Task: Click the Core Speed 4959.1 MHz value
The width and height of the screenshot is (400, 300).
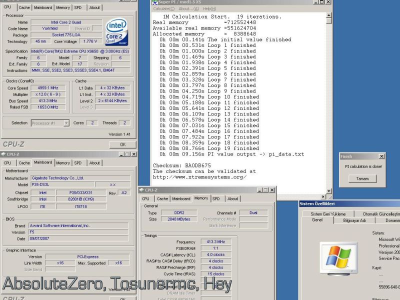Action: tap(48, 88)
